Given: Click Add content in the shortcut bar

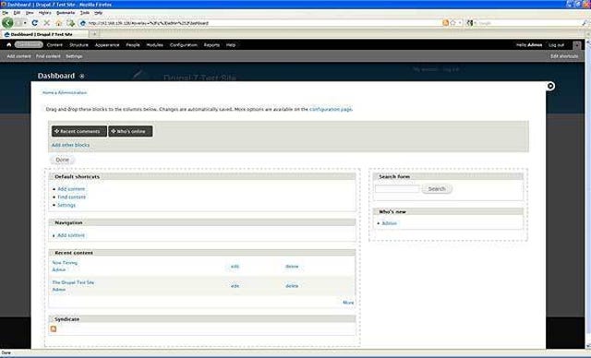Looking at the screenshot, I should click(x=18, y=56).
